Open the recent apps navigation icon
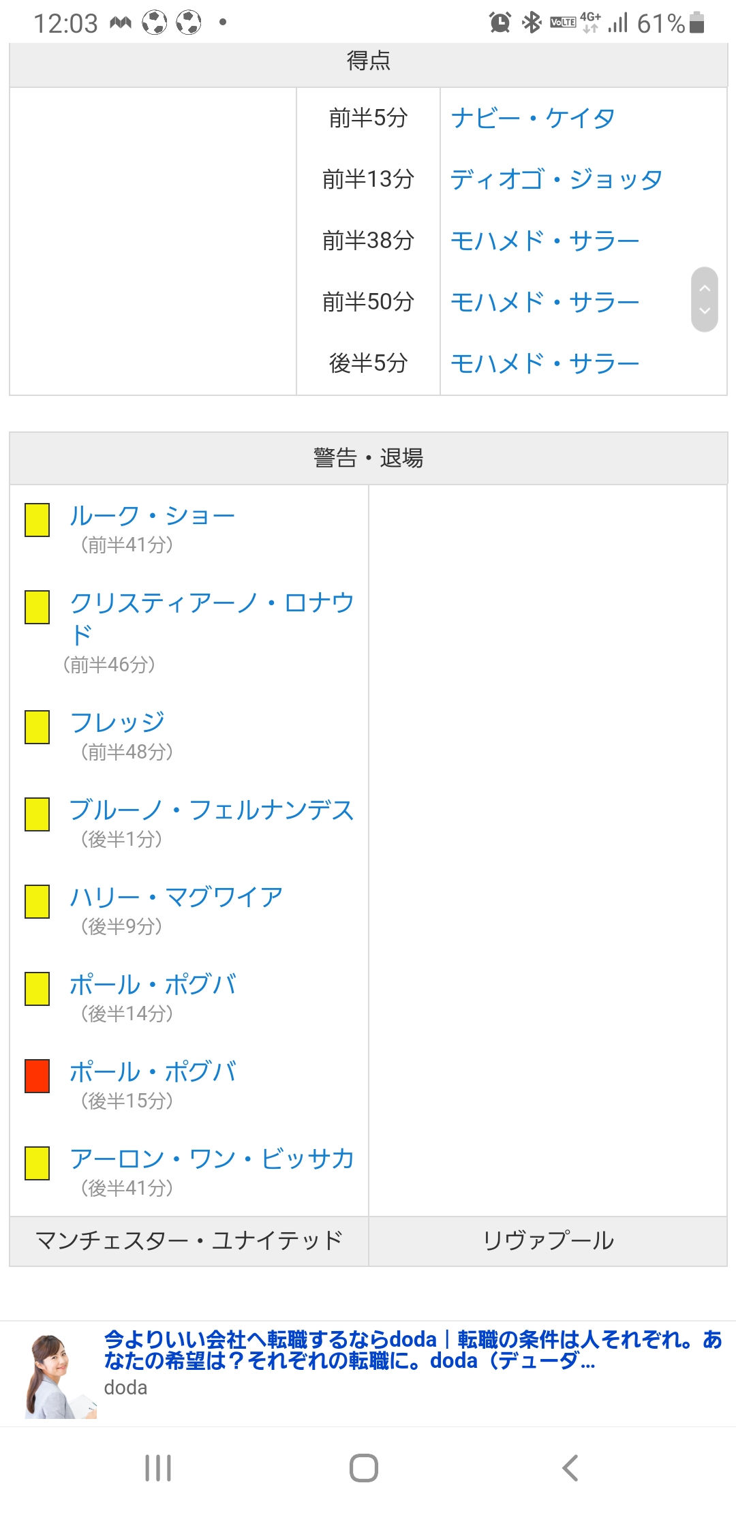The height and width of the screenshot is (1513, 736). coord(158,1468)
